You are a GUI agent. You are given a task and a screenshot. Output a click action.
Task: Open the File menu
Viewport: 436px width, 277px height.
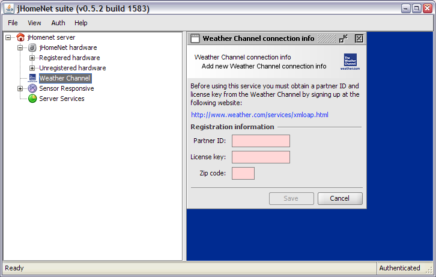coord(13,23)
